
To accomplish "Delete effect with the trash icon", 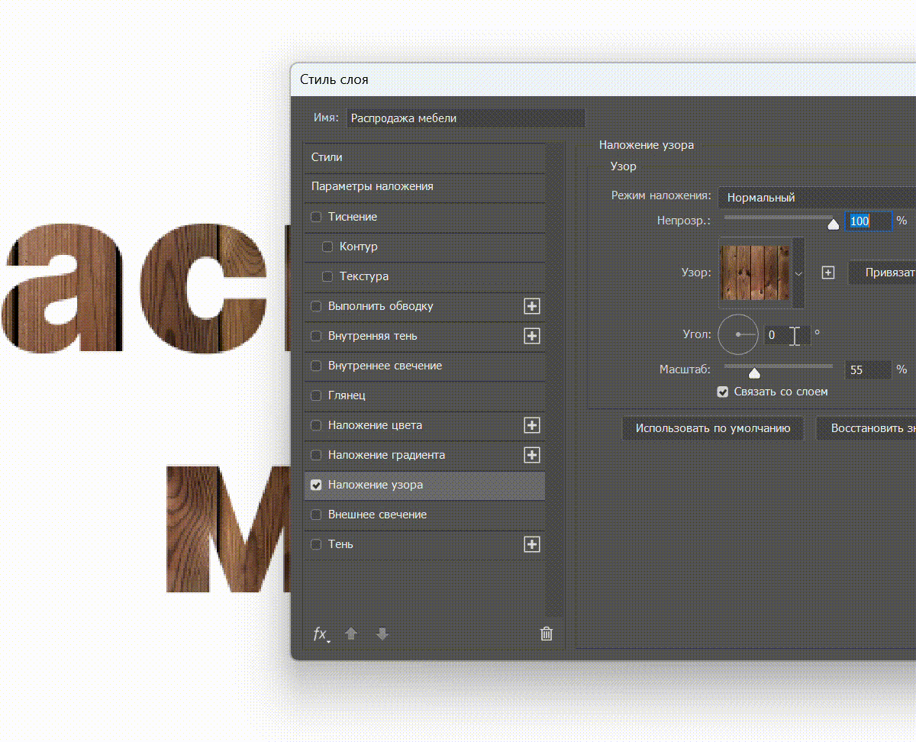I will point(547,634).
